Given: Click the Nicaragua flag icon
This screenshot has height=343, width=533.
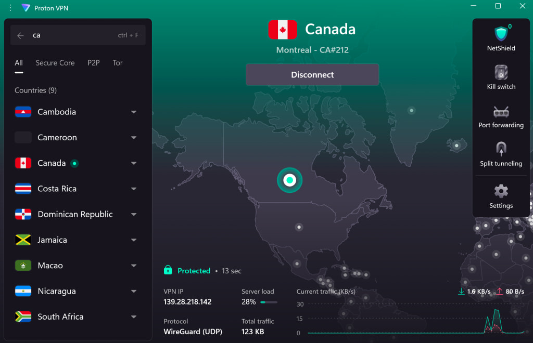Looking at the screenshot, I should point(23,291).
